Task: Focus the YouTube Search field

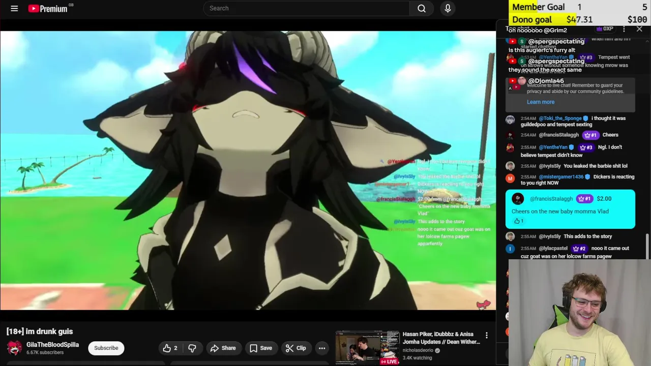Action: pos(306,8)
